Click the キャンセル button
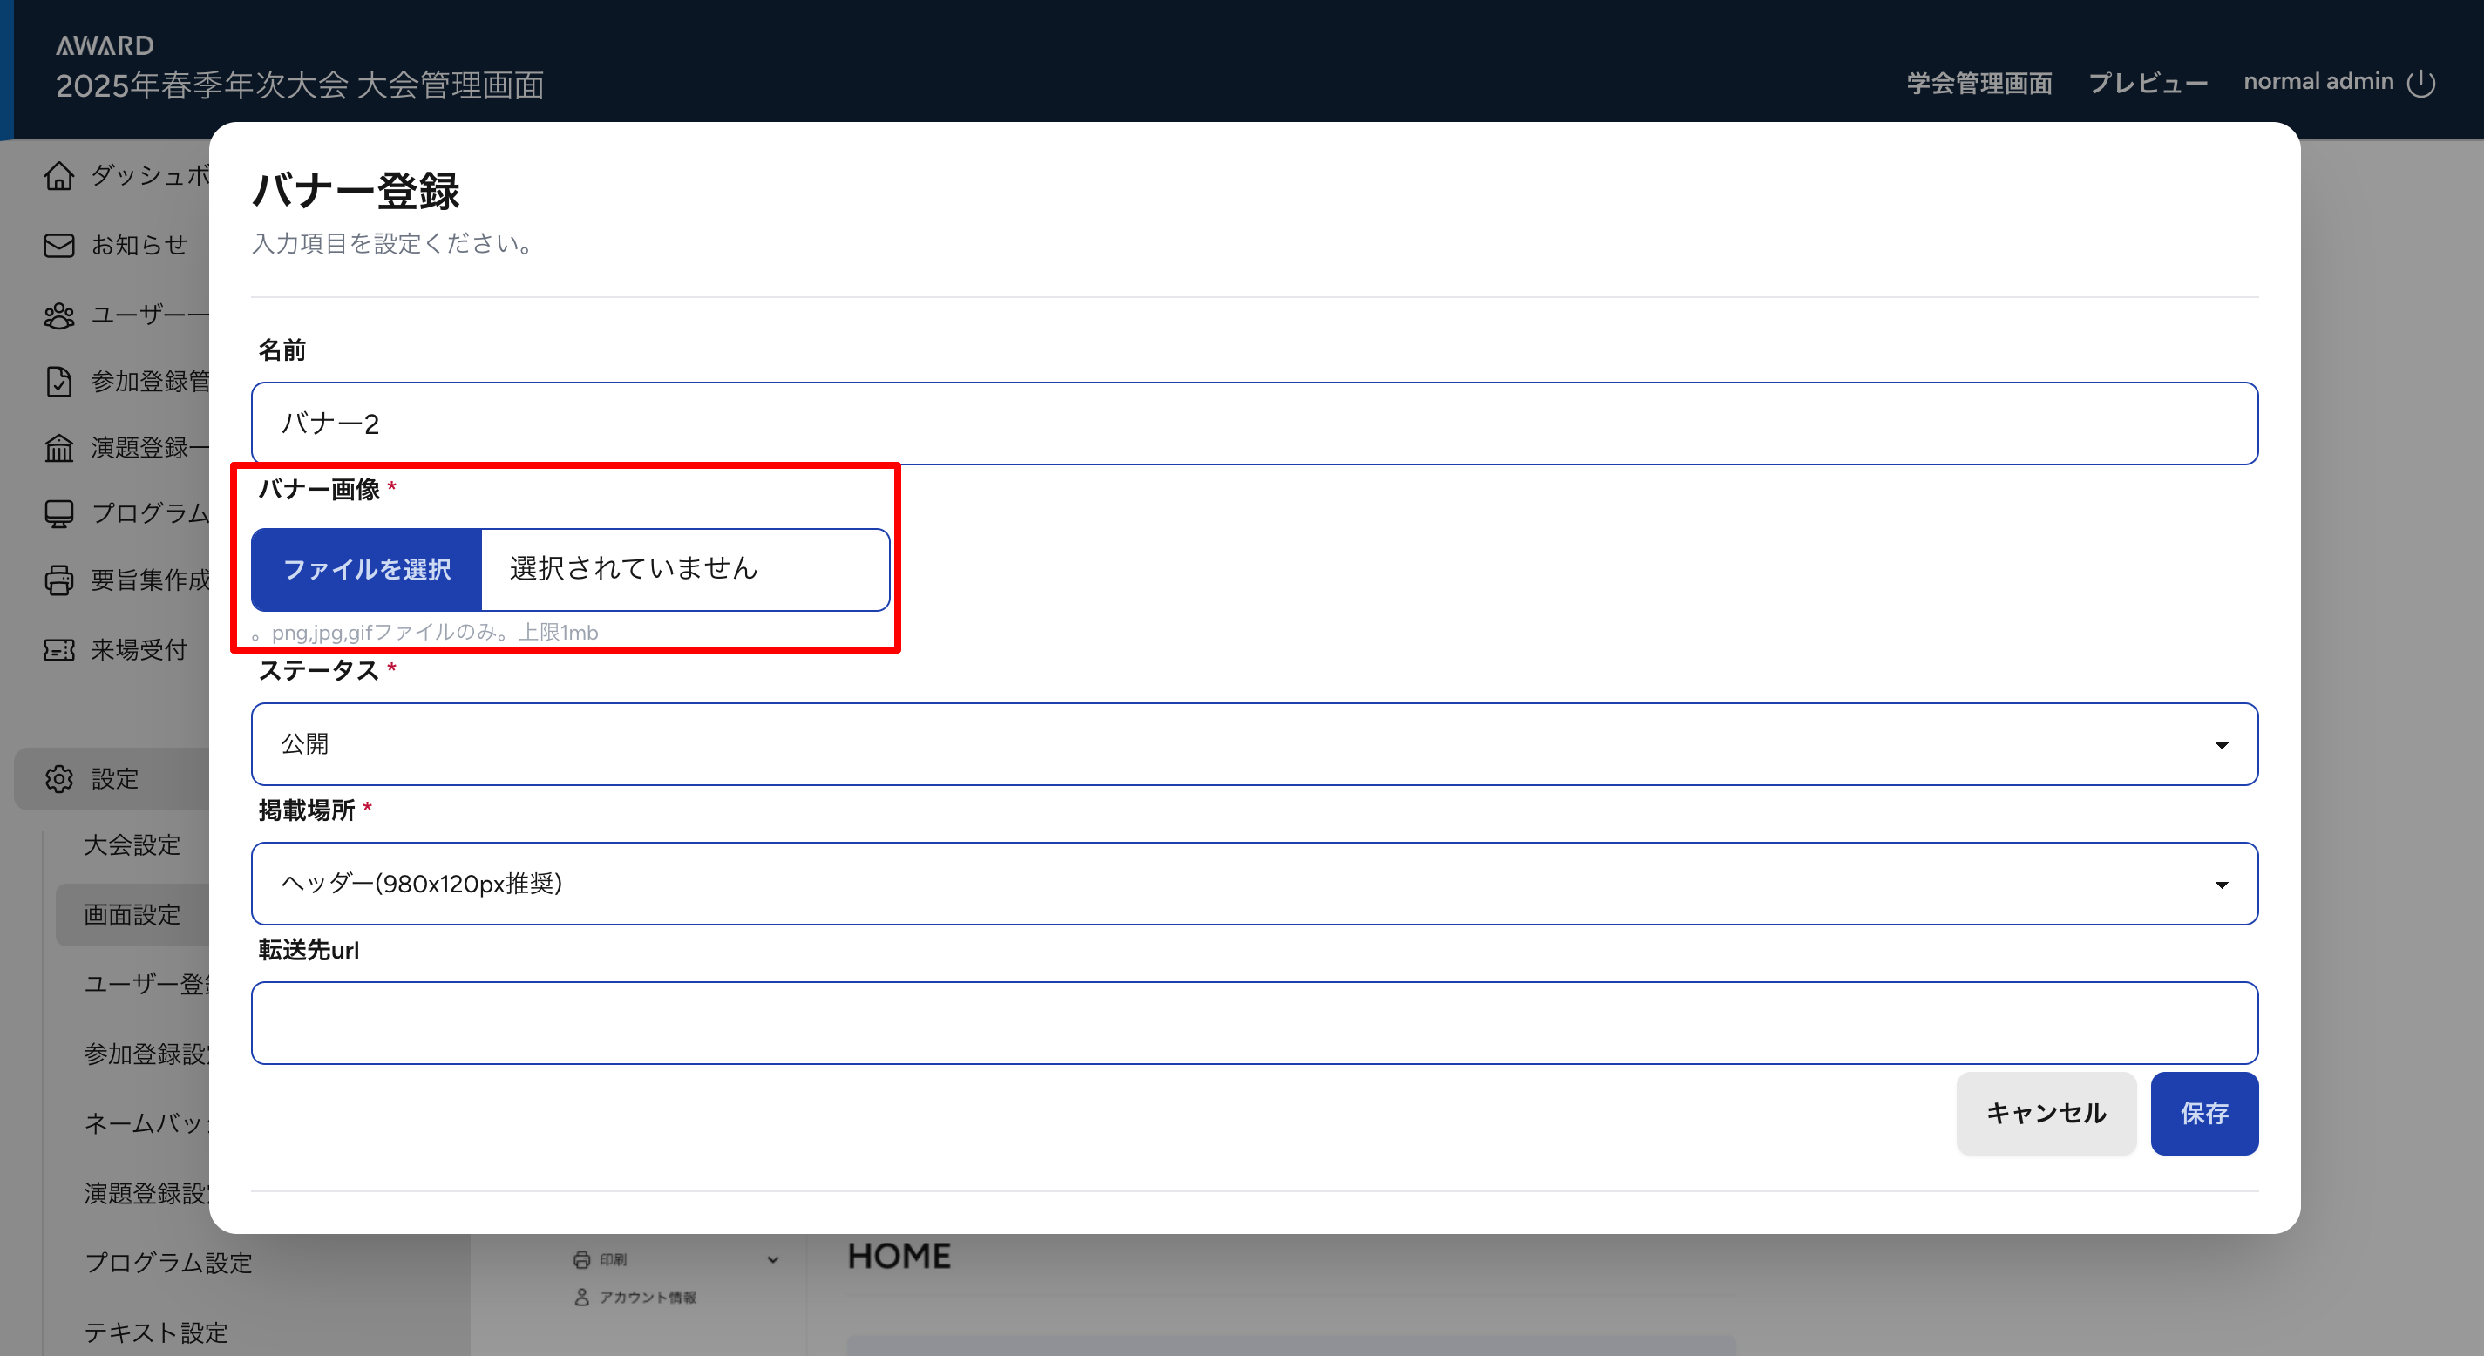This screenshot has height=1356, width=2484. tap(2046, 1114)
